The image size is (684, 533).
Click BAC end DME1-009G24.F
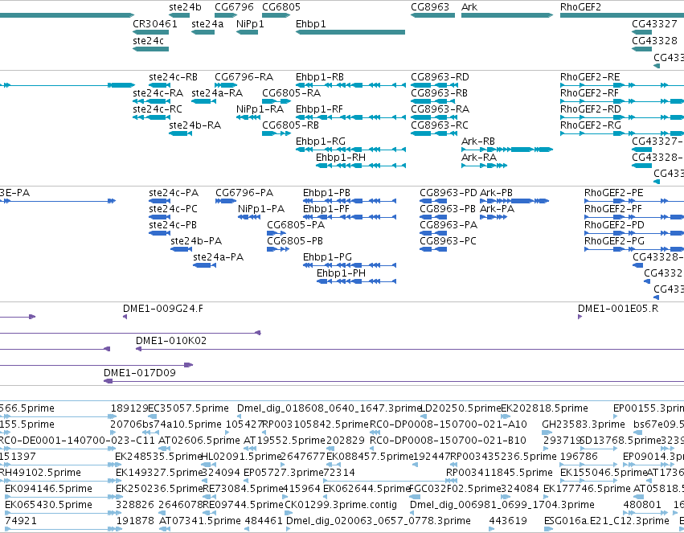[125, 317]
